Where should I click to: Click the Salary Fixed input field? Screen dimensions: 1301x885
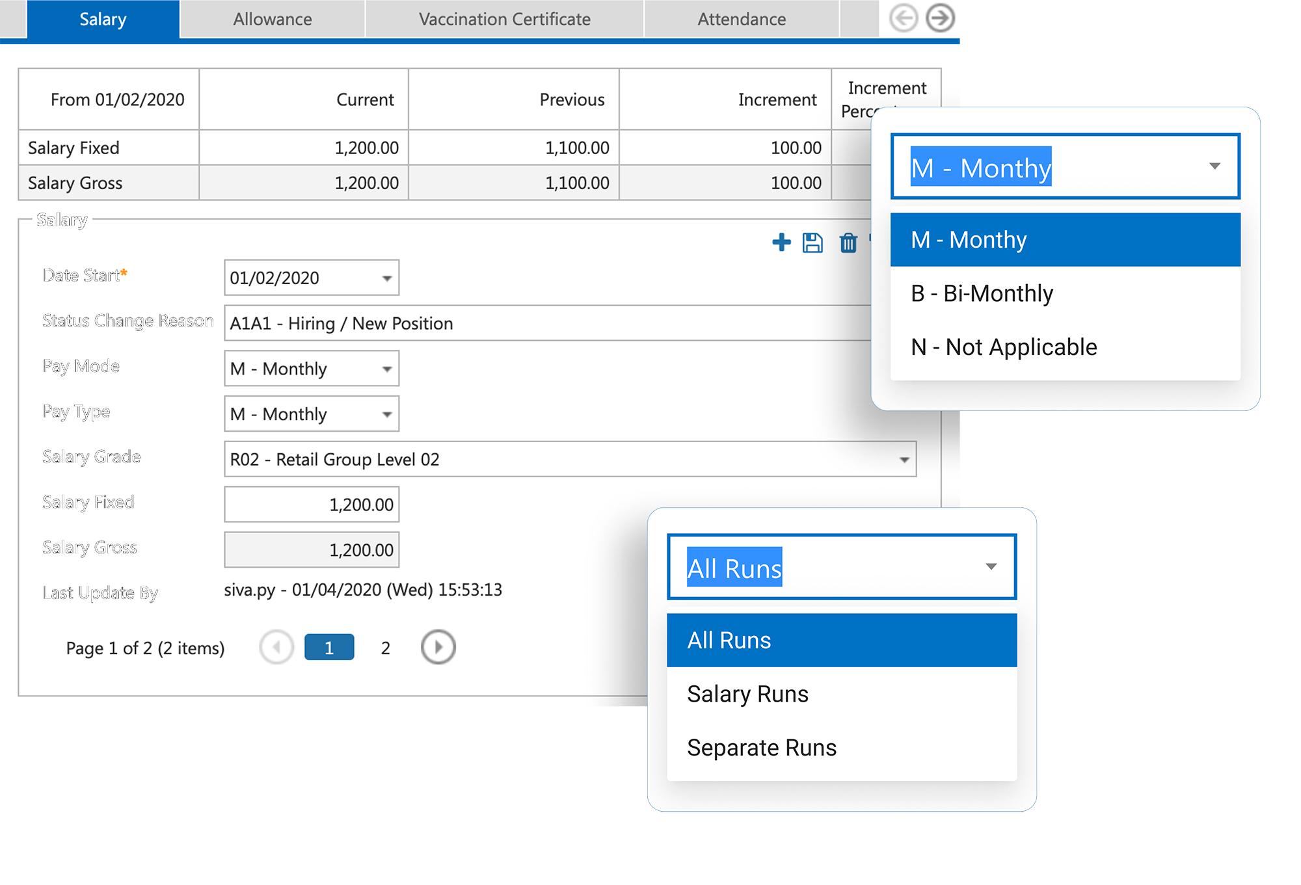(312, 505)
